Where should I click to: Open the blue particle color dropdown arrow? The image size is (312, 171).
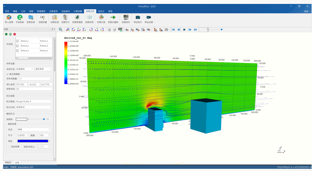[x=50, y=141]
